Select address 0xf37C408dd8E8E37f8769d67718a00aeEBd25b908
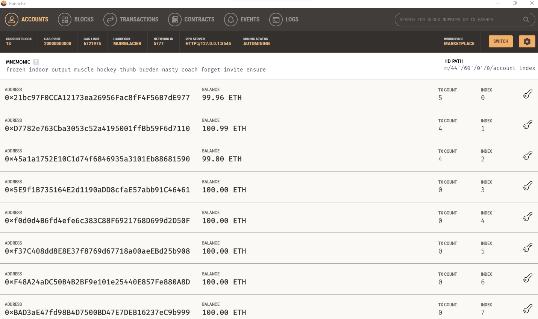This screenshot has width=538, height=319. [x=97, y=251]
